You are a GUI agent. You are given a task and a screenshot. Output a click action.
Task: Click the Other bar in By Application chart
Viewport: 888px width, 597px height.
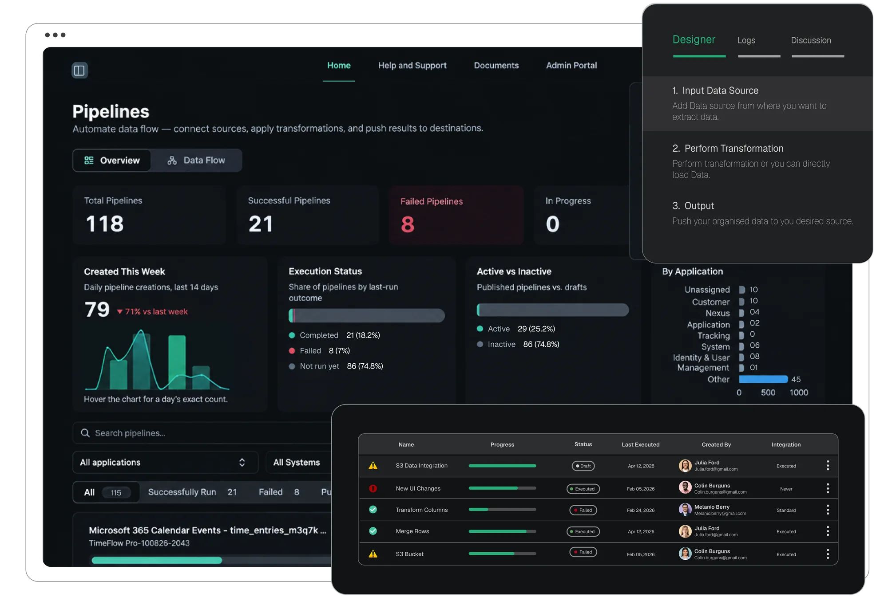[763, 379]
